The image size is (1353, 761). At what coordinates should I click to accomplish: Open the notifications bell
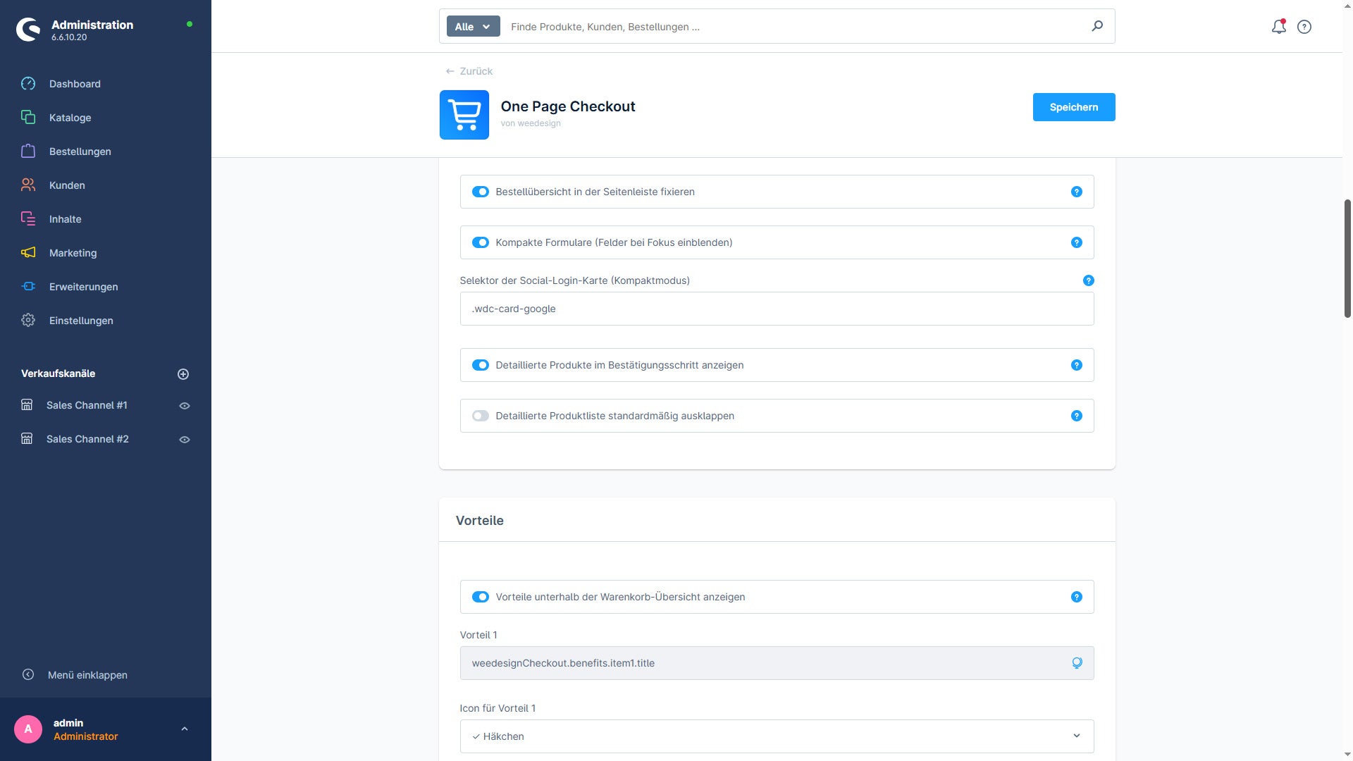1278,27
